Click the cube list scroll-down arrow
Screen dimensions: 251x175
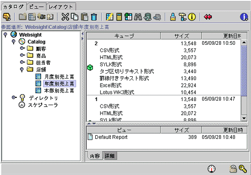coord(244,118)
